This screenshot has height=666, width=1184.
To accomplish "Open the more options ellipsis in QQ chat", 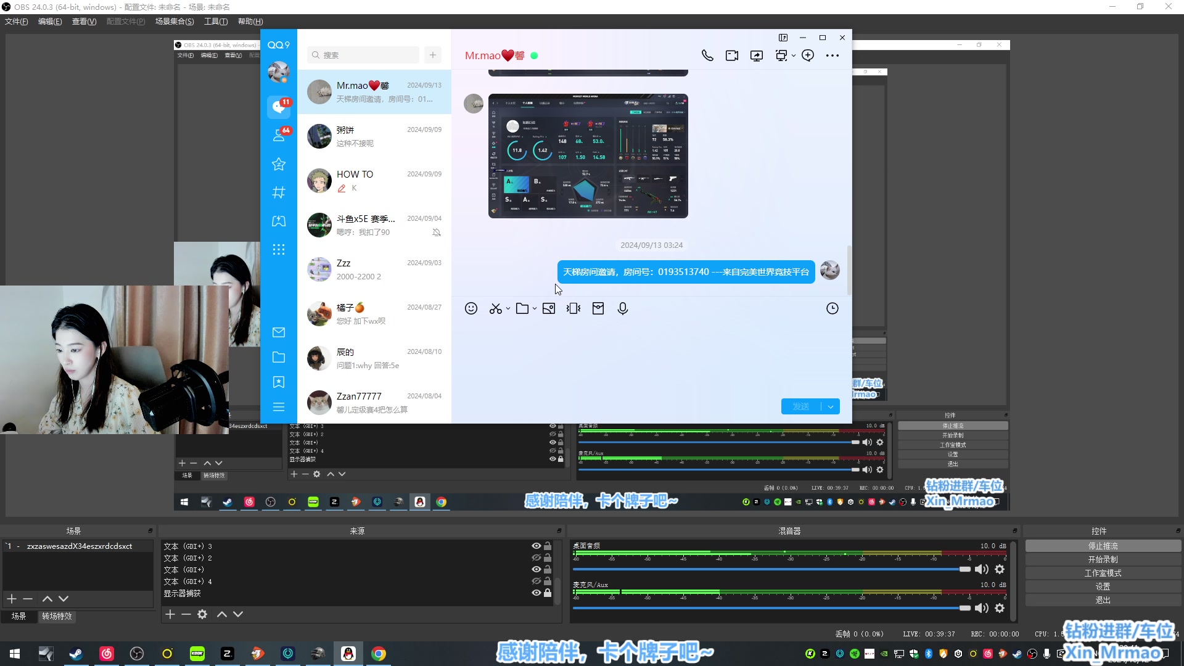I will point(832,55).
